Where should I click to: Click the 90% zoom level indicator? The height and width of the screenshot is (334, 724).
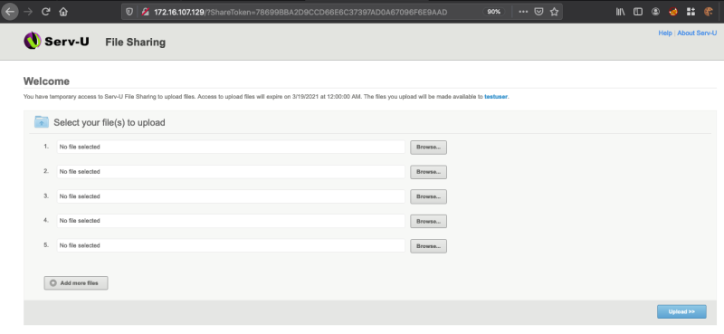(x=494, y=12)
